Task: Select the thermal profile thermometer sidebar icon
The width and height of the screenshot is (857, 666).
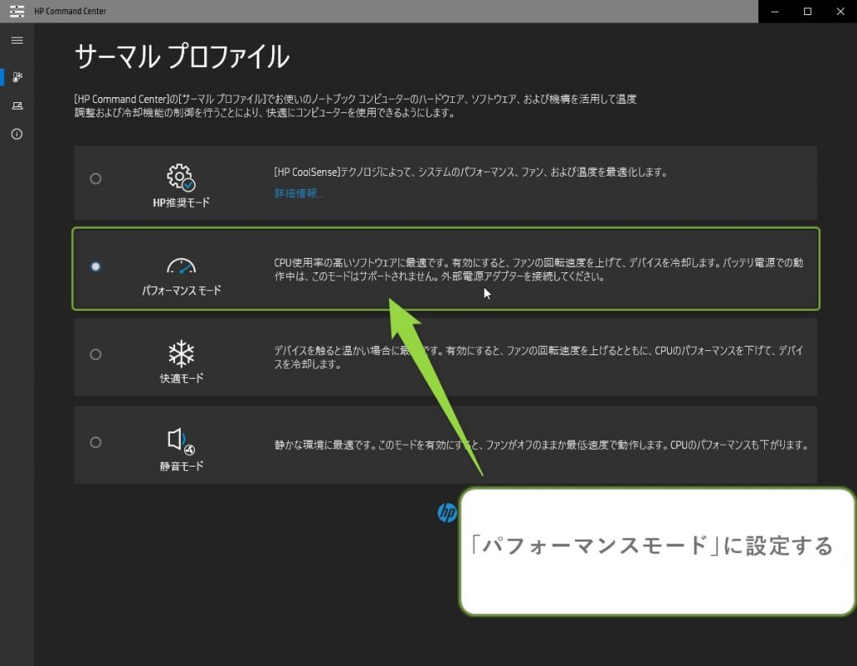Action: click(x=17, y=77)
